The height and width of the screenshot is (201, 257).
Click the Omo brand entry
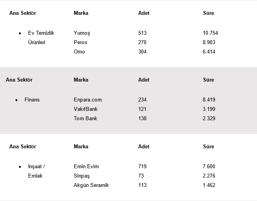[79, 52]
